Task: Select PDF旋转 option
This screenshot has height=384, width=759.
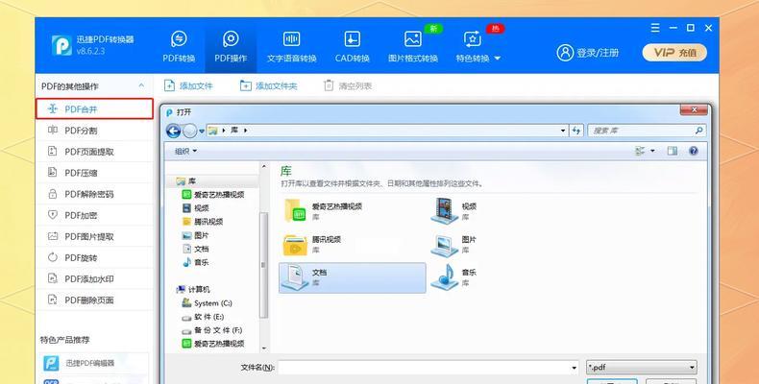Action: coord(94,258)
